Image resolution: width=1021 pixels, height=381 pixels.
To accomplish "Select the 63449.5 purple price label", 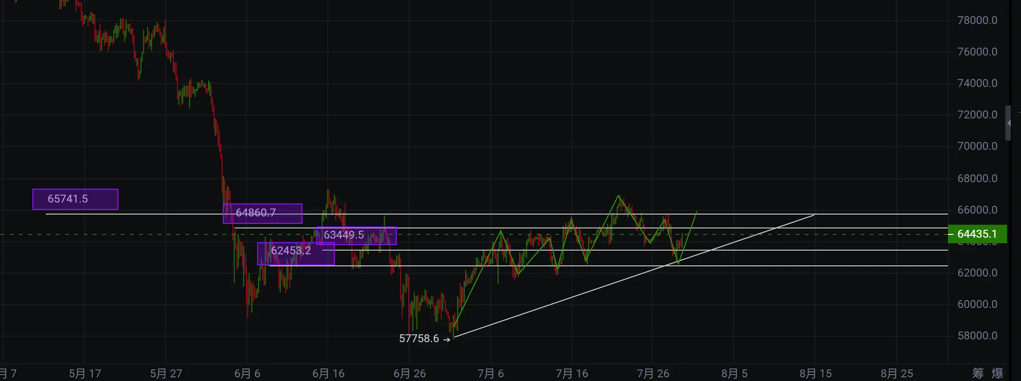I will click(x=357, y=236).
